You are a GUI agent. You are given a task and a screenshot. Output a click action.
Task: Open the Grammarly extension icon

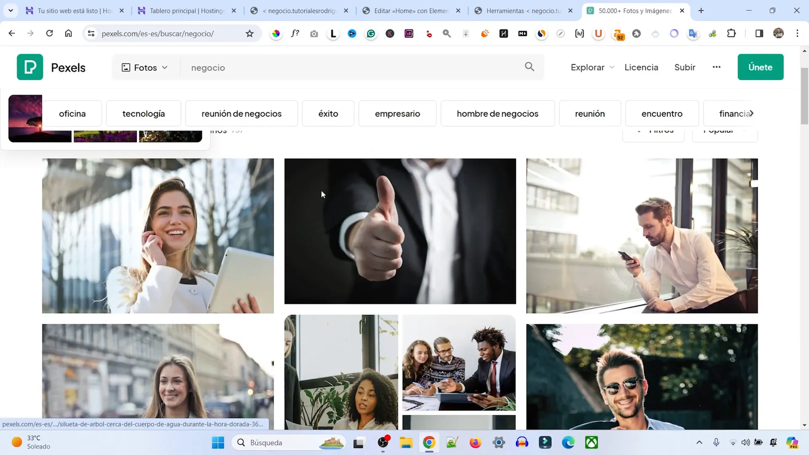[371, 33]
